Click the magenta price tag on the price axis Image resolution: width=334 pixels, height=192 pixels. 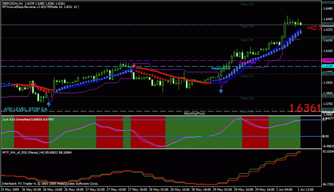(328, 60)
